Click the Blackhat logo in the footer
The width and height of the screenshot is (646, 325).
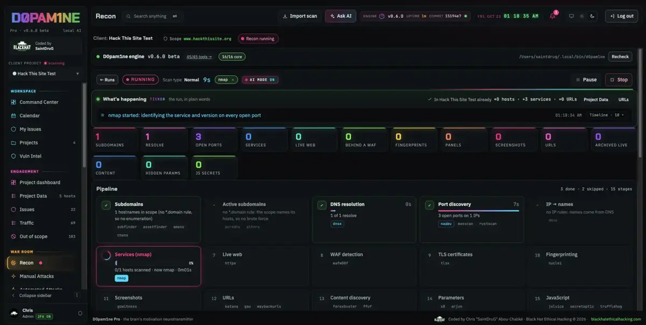point(439,319)
